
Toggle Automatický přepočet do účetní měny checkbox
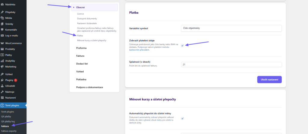183,118
